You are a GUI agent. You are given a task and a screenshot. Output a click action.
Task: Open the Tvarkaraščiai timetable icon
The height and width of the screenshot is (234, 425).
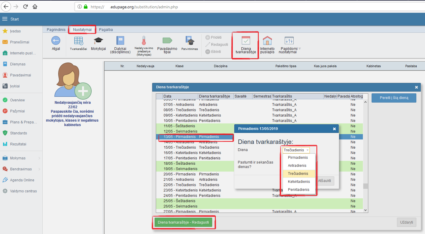tap(78, 41)
